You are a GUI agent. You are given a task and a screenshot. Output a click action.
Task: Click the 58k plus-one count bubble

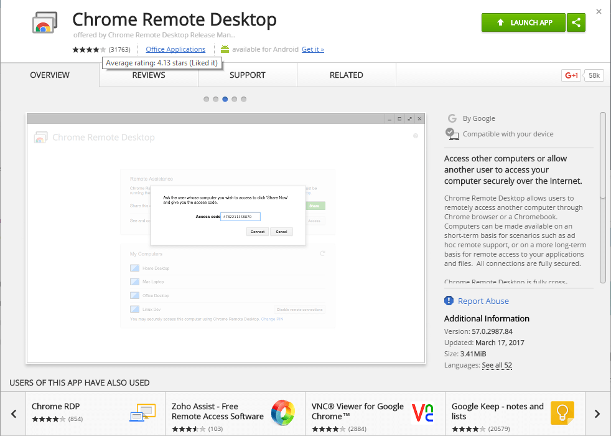(x=594, y=75)
